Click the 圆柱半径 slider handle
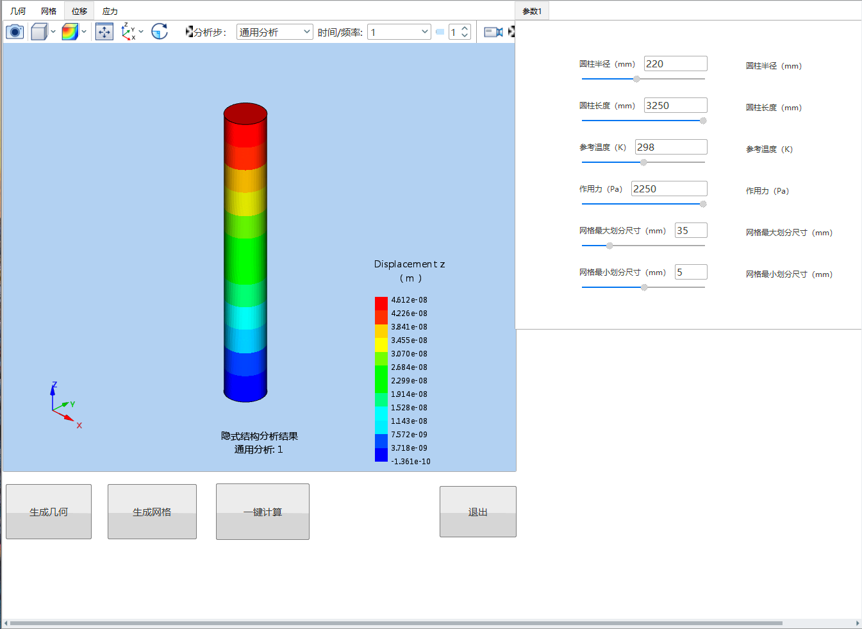This screenshot has width=862, height=629. click(636, 79)
